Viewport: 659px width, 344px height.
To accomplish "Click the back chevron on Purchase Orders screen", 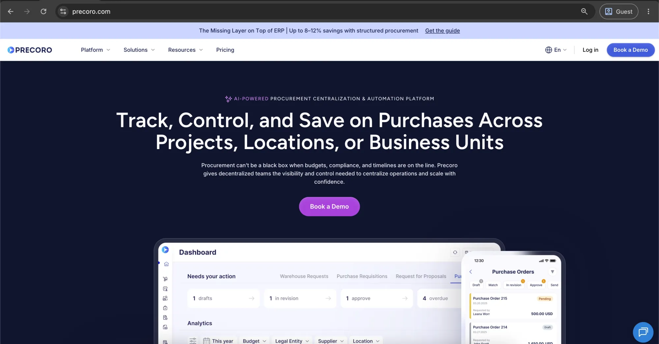I will coord(471,272).
